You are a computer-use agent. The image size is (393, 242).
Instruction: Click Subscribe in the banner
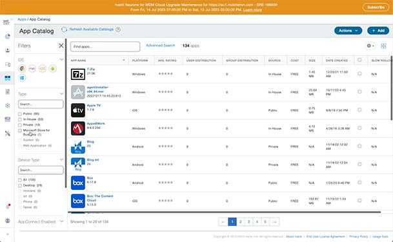pyautogui.click(x=376, y=7)
